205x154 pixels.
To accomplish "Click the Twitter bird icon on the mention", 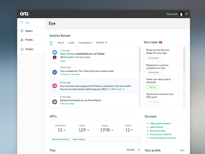I will point(54,52).
